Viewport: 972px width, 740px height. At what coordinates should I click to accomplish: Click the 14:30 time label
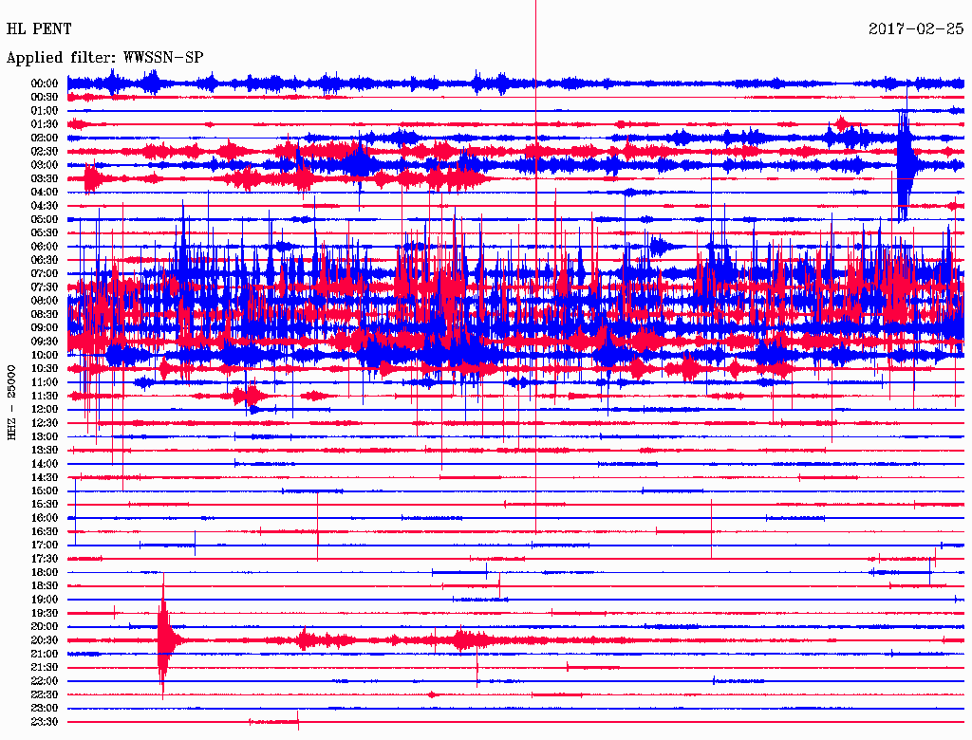45,477
